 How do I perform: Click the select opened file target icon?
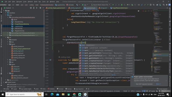tap(31, 8)
